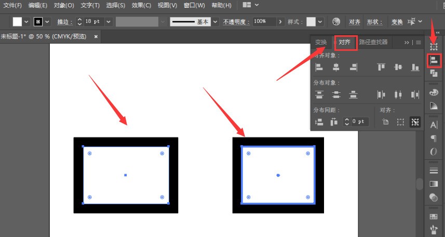The width and height of the screenshot is (445, 237).
Task: Select align to artboard option
Action: tap(385, 122)
